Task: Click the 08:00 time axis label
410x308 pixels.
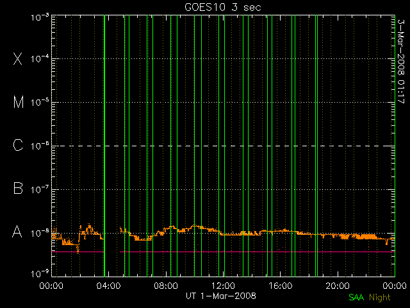Action: (x=166, y=286)
